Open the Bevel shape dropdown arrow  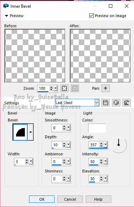point(30,132)
